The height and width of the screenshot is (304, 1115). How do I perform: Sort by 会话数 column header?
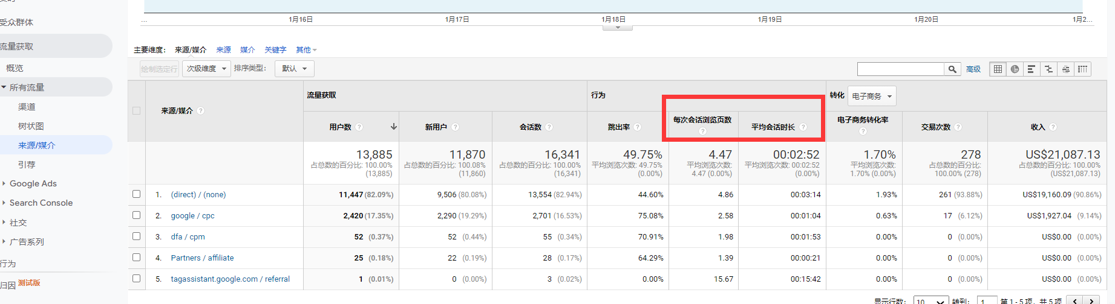pyautogui.click(x=531, y=127)
